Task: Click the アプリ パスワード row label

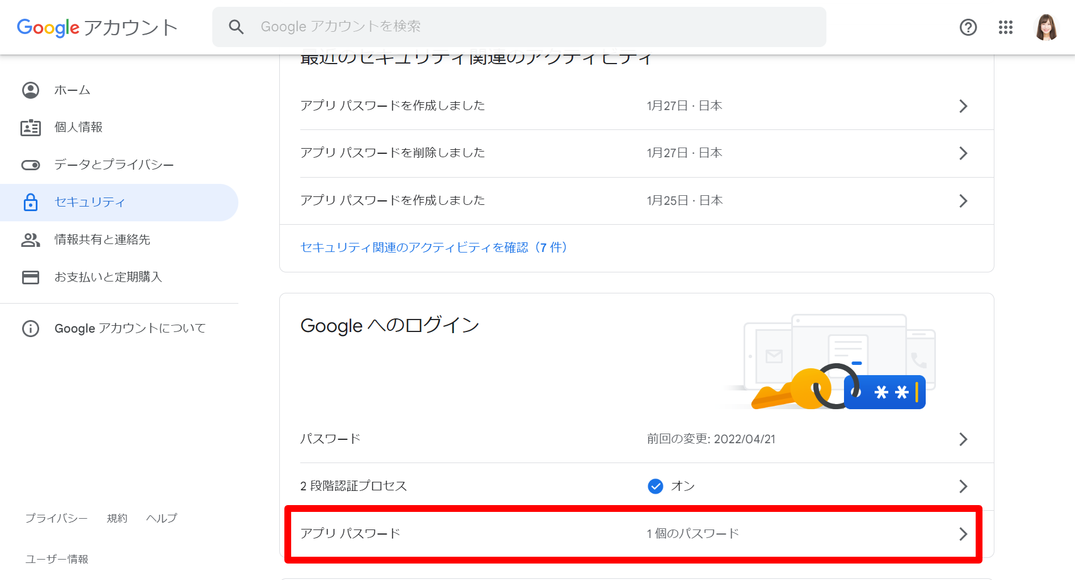Action: click(350, 533)
